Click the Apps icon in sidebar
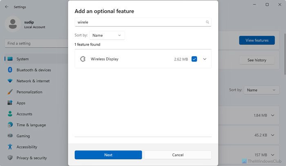This screenshot has height=166, width=286. click(x=10, y=103)
